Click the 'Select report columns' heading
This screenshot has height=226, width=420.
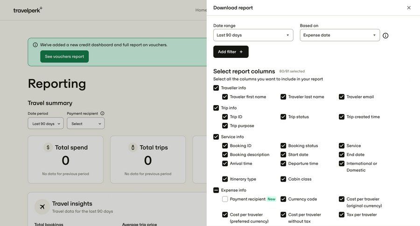click(244, 71)
